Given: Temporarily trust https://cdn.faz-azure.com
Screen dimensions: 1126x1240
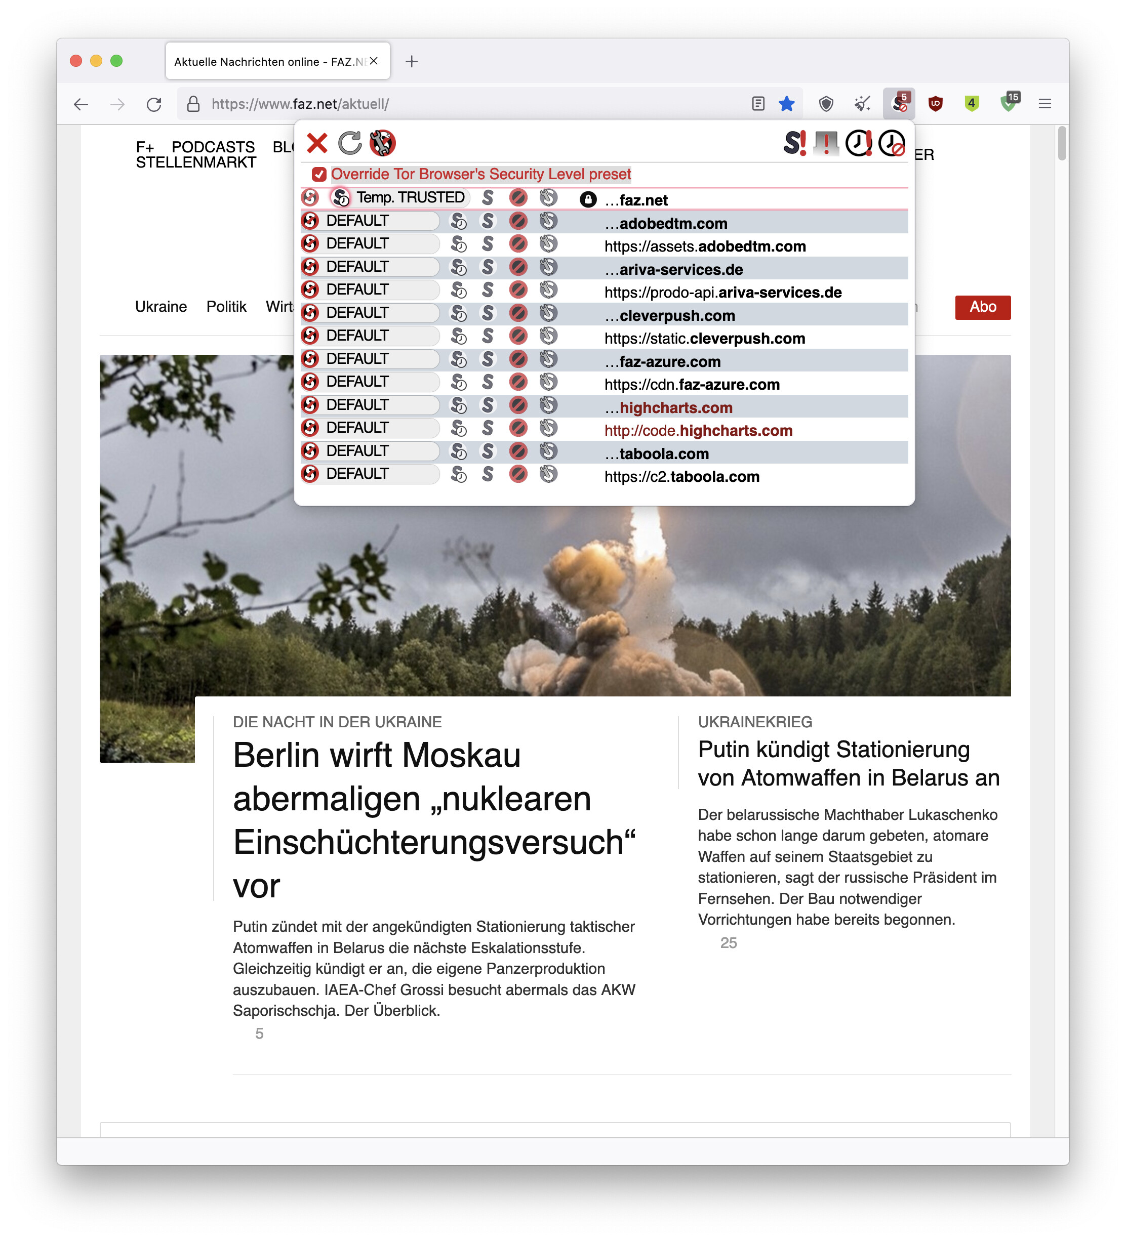Looking at the screenshot, I should click(458, 382).
